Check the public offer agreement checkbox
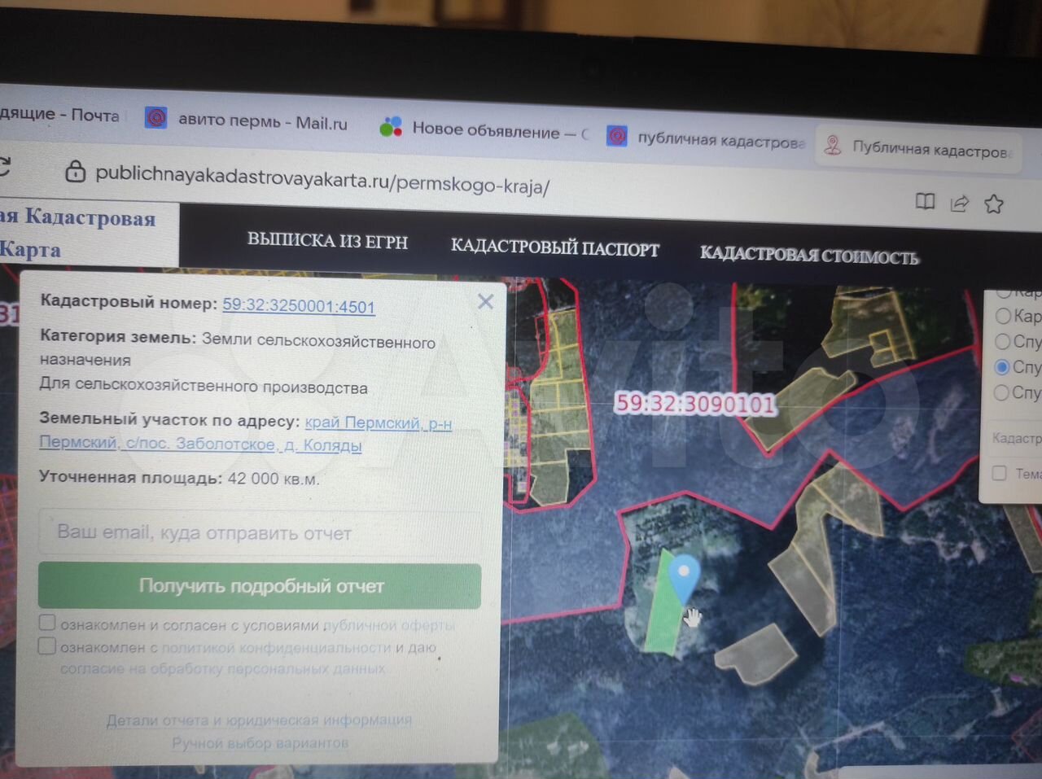The height and width of the screenshot is (779, 1042). [47, 623]
